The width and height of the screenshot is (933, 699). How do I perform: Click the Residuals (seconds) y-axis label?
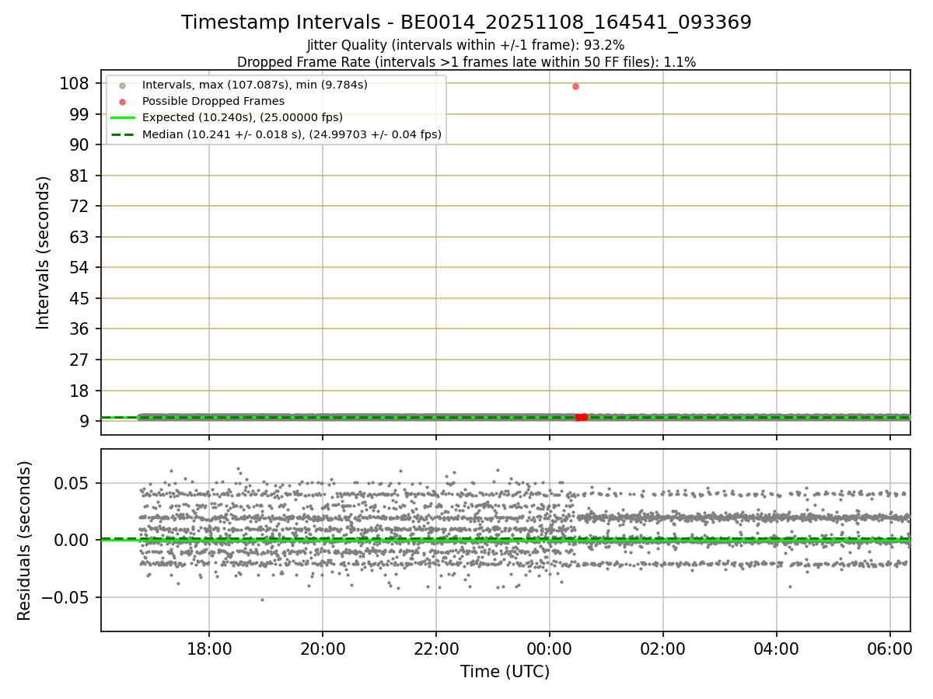[25, 541]
